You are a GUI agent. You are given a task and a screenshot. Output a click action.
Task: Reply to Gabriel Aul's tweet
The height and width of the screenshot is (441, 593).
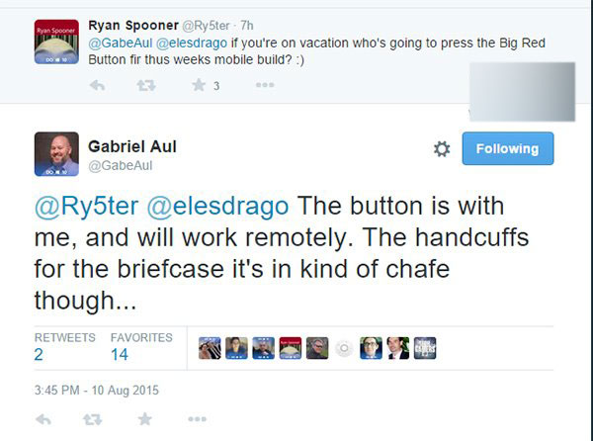42,420
